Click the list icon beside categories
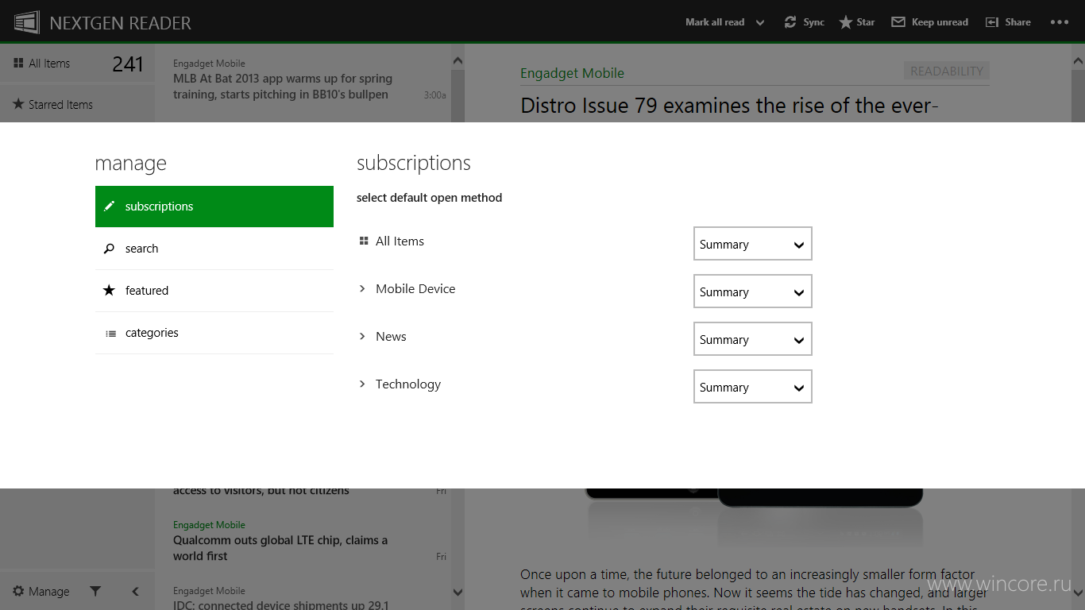This screenshot has height=610, width=1085. [x=110, y=334]
